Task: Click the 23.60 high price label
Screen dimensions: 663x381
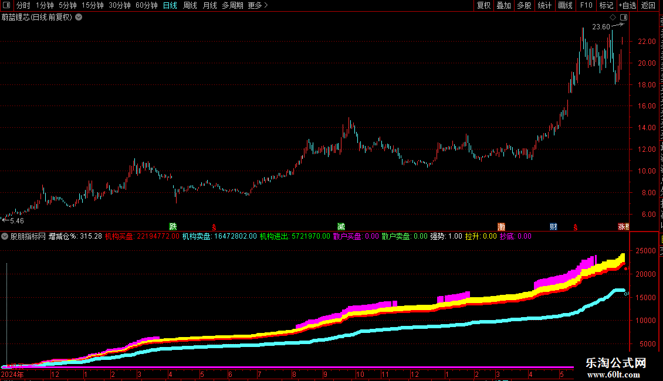Action: click(601, 27)
